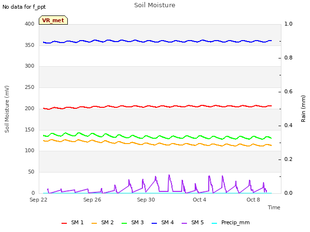Image resolution: width=310 pixels, height=232 pixels.
Task: Click the Soil Moisture (mV) axis title
Action: point(7,109)
